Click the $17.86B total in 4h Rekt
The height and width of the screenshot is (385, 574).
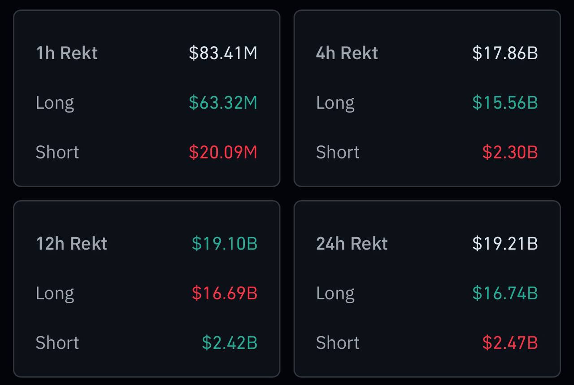pos(505,53)
